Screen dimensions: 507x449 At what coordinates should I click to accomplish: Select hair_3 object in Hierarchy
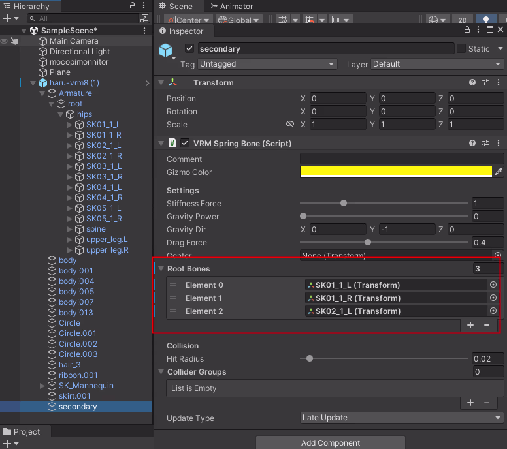tap(69, 365)
